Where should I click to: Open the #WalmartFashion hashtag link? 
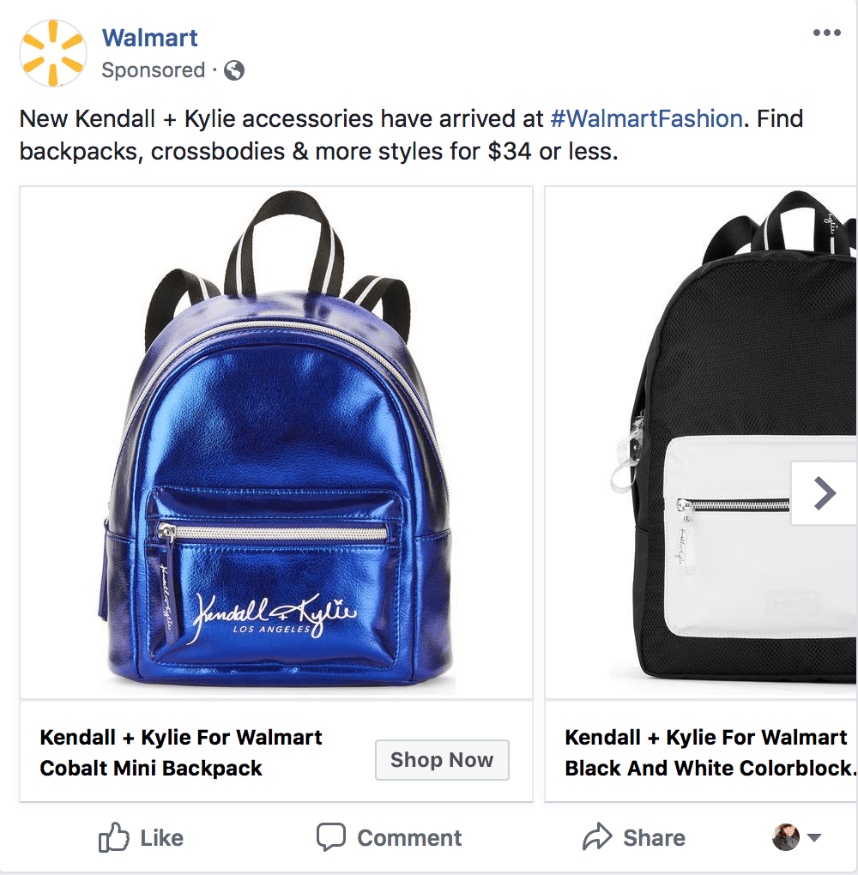646,118
